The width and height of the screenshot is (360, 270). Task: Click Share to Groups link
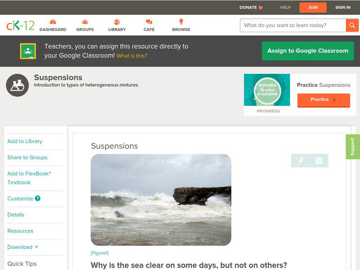(x=27, y=157)
